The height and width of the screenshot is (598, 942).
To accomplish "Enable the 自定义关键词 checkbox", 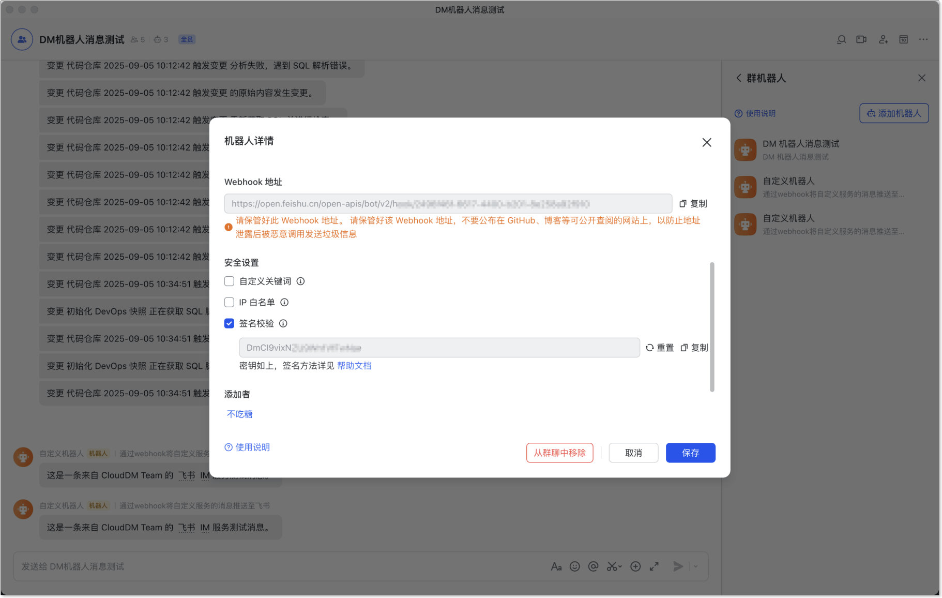I will 229,281.
